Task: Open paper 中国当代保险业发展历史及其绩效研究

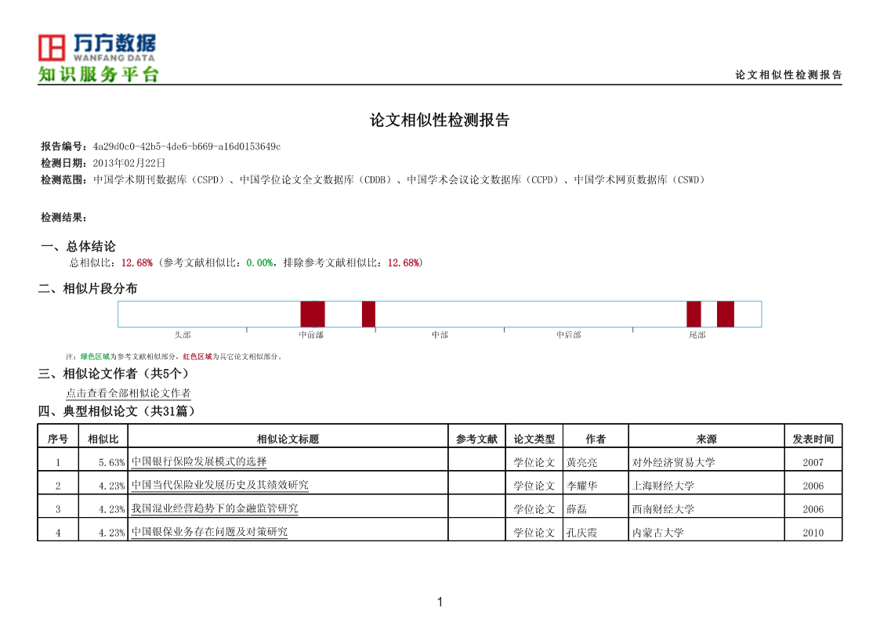Action: pyautogui.click(x=220, y=485)
